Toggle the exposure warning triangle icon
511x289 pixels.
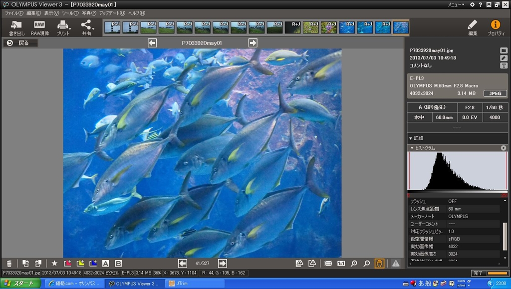pos(396,264)
